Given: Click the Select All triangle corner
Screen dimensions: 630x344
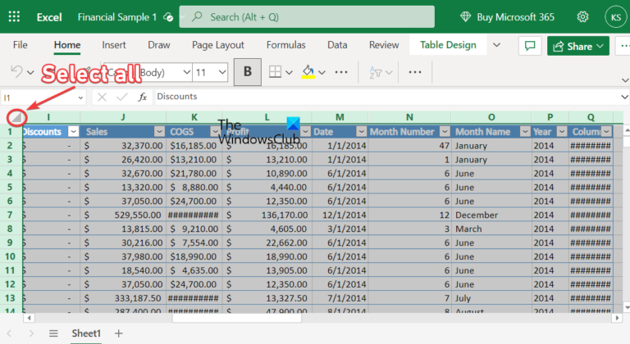Looking at the screenshot, I should click(16, 119).
